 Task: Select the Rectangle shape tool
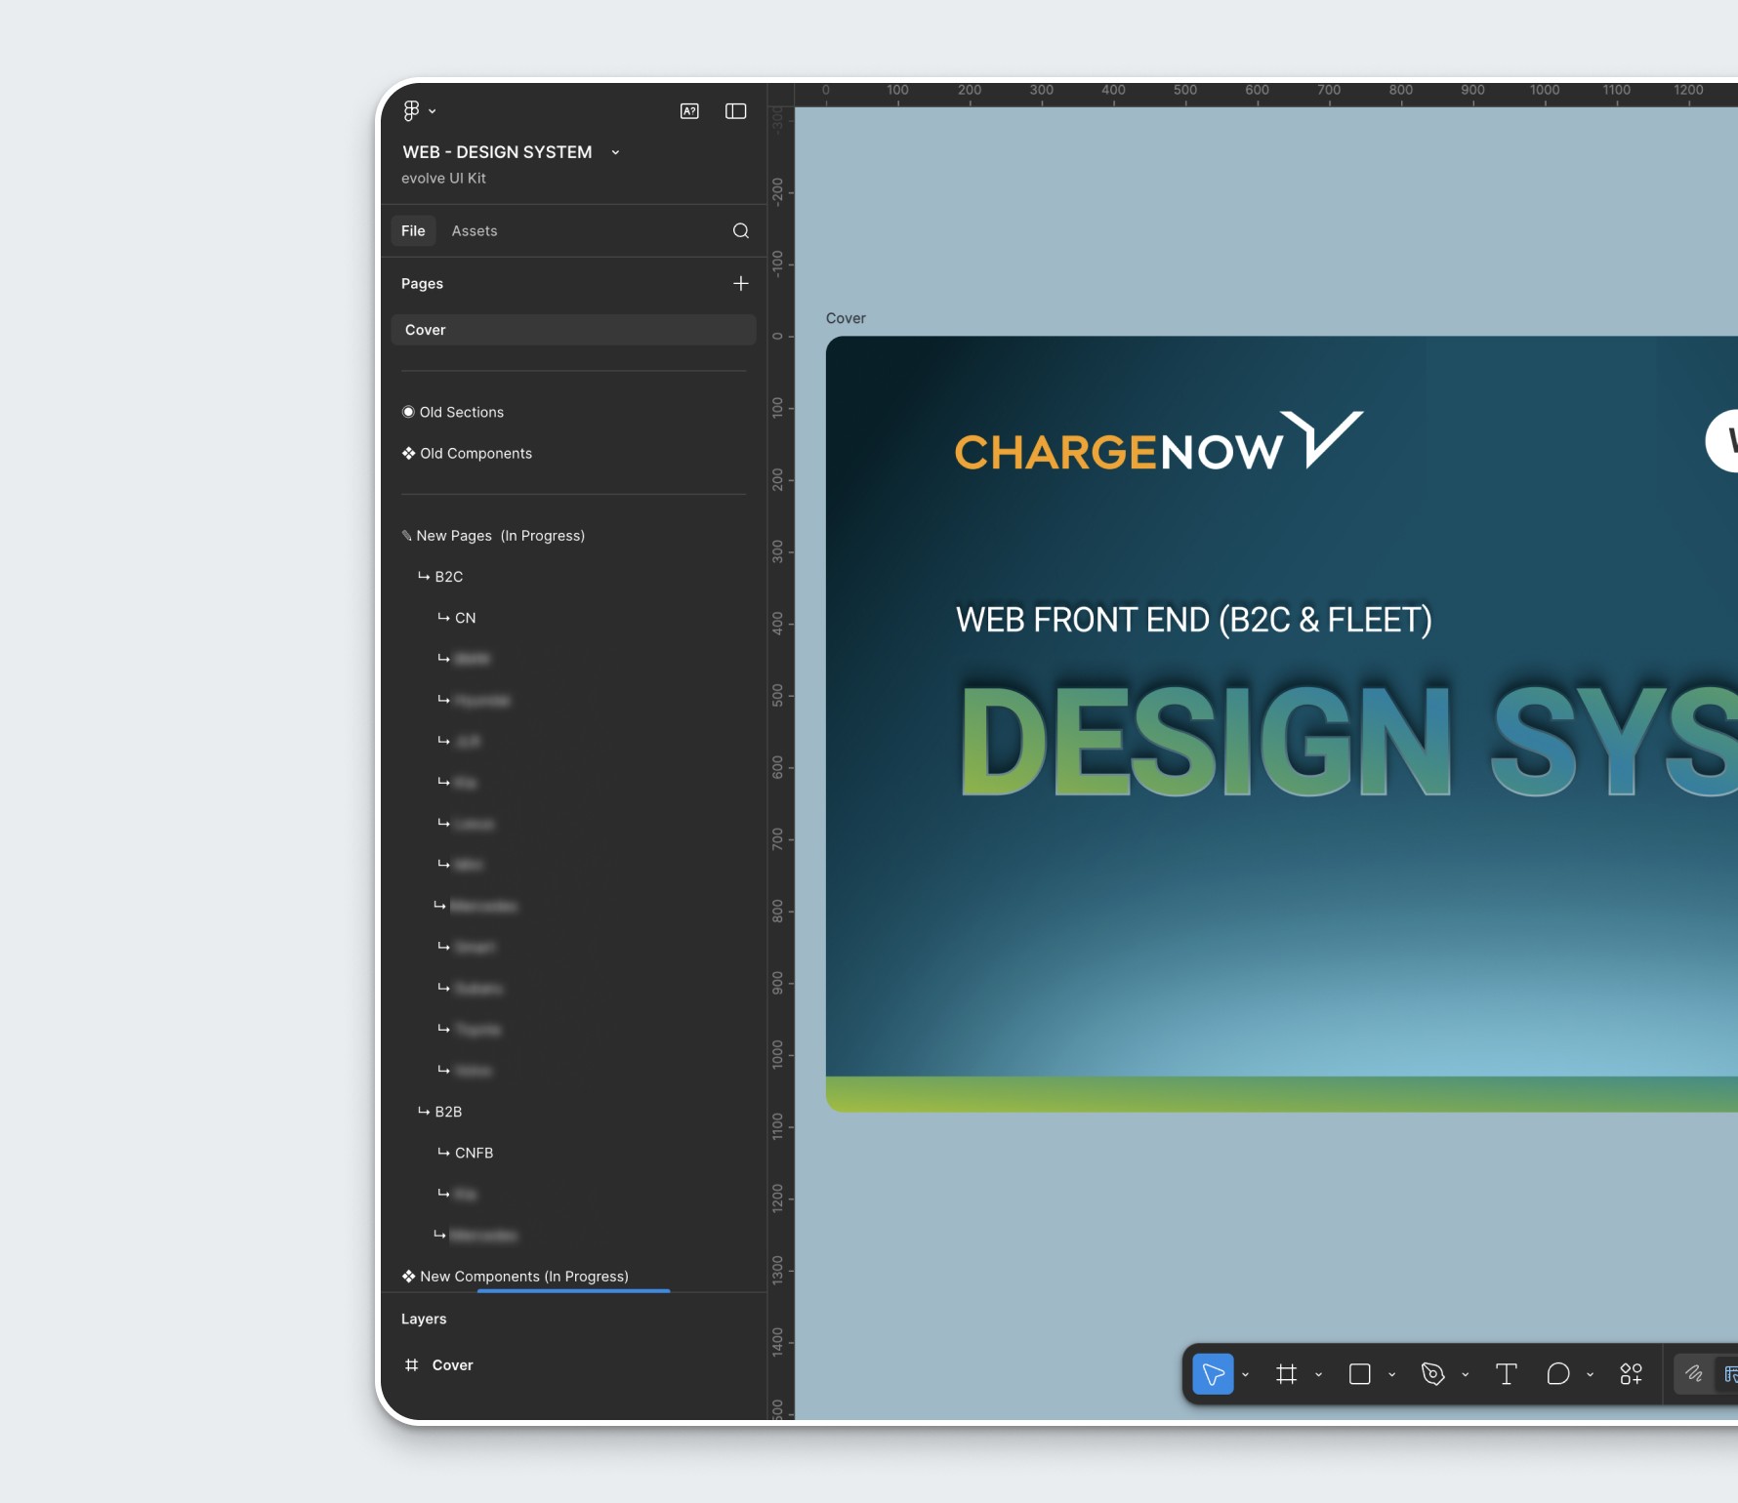[1360, 1374]
